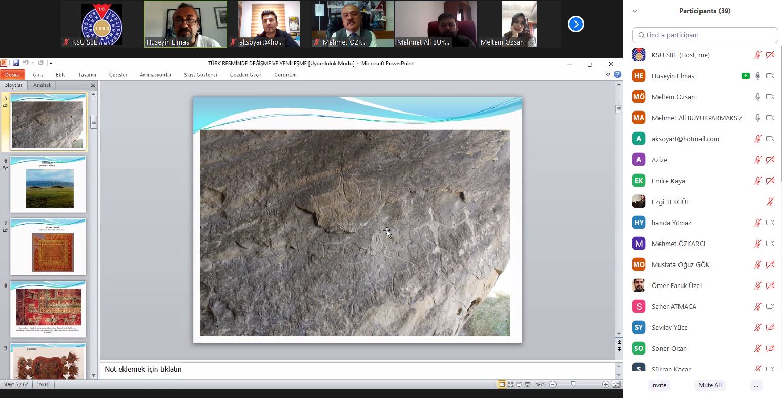Click the zoom slider handle
This screenshot has width=782, height=398.
point(573,384)
